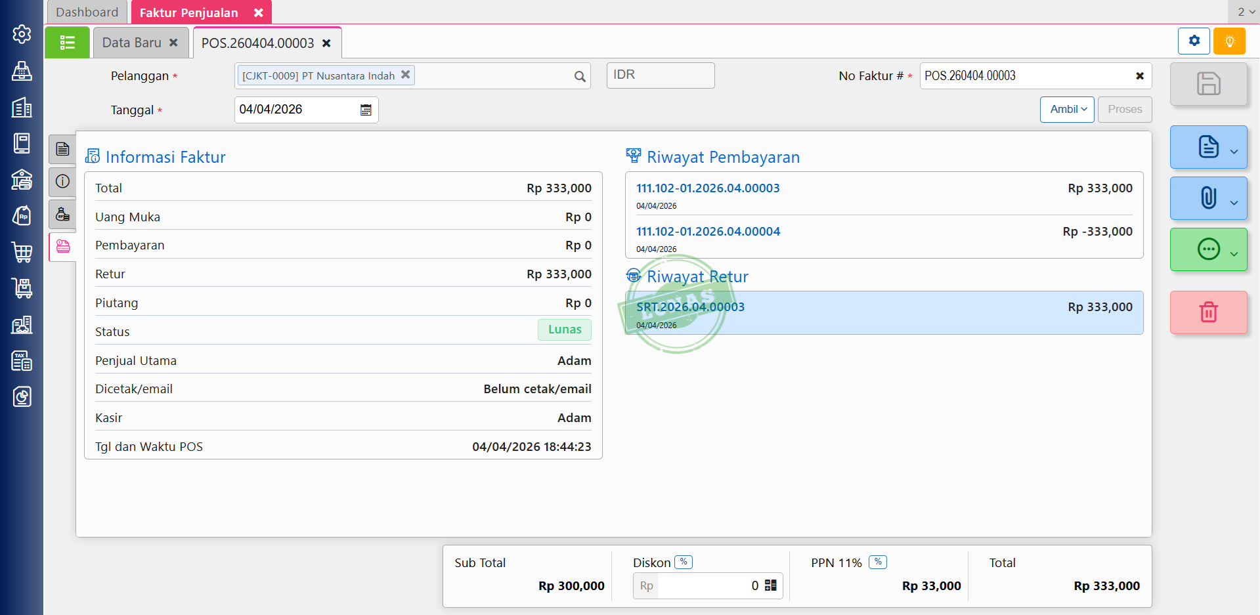
Task: Open the settings gear in sidebar
Action: pos(22,34)
